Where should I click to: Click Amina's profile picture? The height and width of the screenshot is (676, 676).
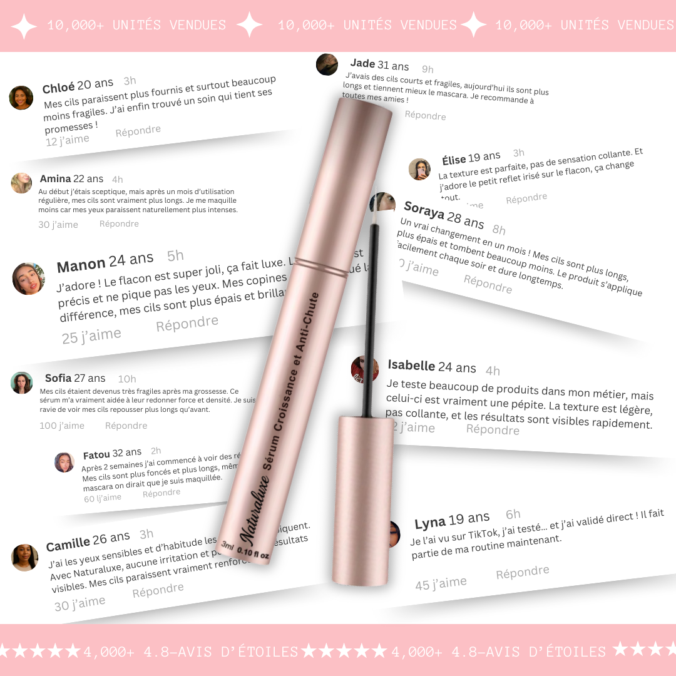(x=21, y=183)
